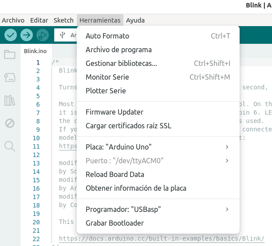Viewport: 272px width, 246px height.
Task: Open the Boards Manager sidebar icon
Action: click(x=10, y=77)
